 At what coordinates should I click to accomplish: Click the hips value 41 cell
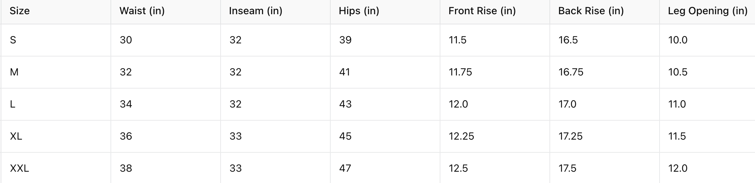345,72
